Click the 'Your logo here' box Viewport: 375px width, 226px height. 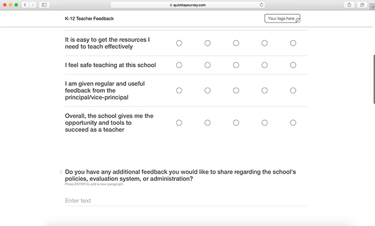(282, 18)
